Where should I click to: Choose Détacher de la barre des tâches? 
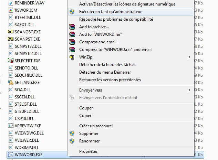(x=131, y=65)
